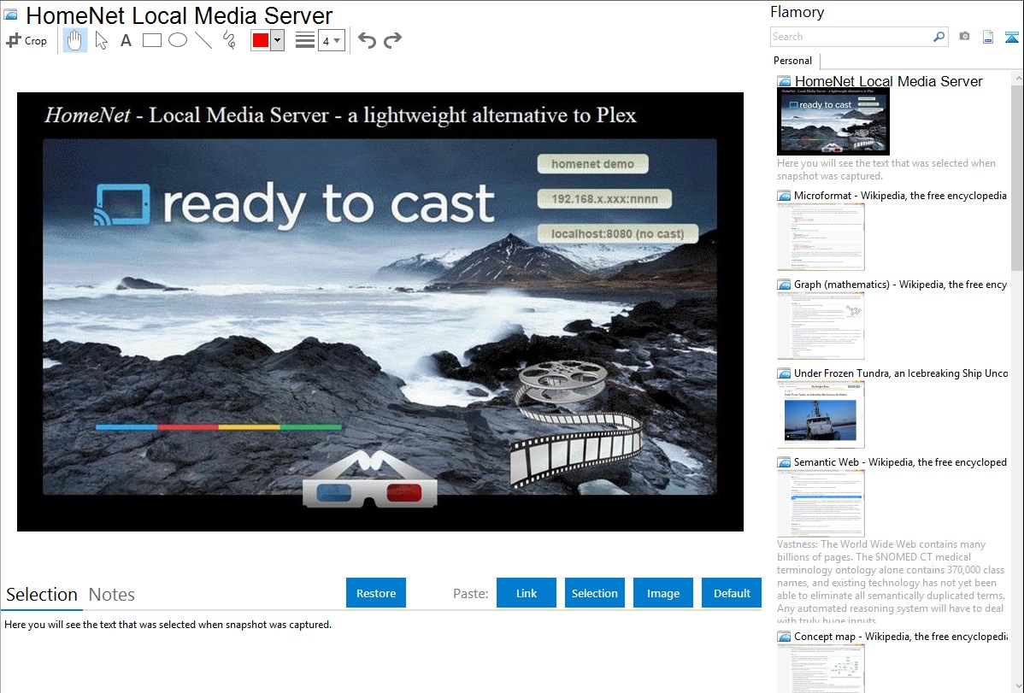The width and height of the screenshot is (1024, 693).
Task: Click the snapshot list scrollbar thumb
Action: click(1017, 177)
